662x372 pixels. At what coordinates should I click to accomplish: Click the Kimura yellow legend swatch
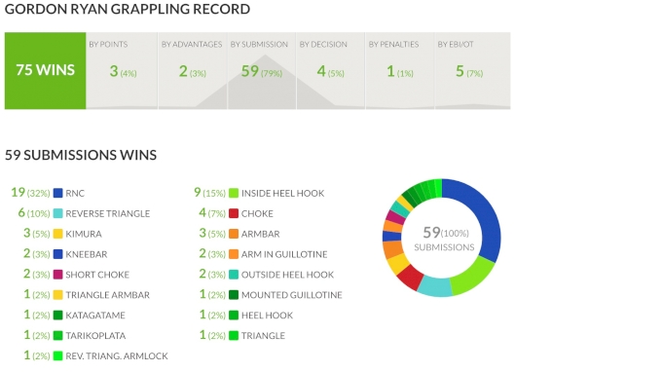[57, 234]
